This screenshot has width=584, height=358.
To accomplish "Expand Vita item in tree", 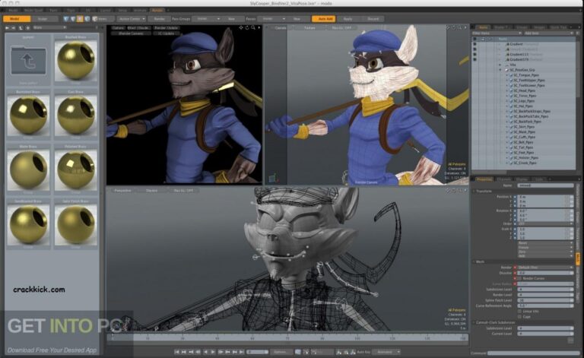I will point(500,65).
